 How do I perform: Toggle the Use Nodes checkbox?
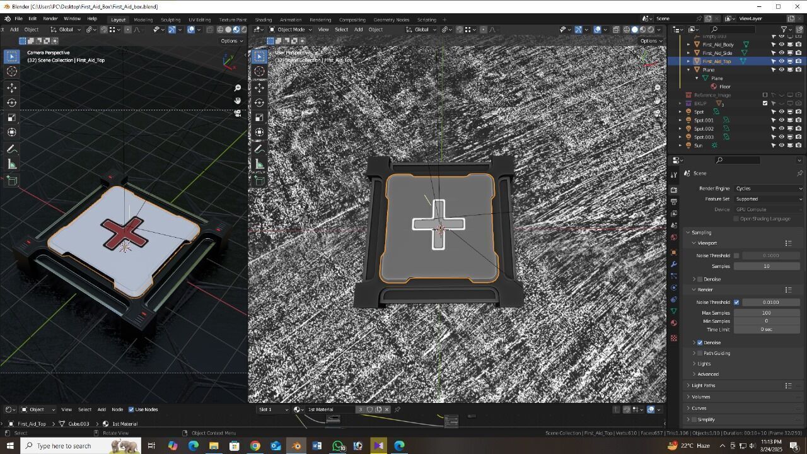(x=131, y=410)
